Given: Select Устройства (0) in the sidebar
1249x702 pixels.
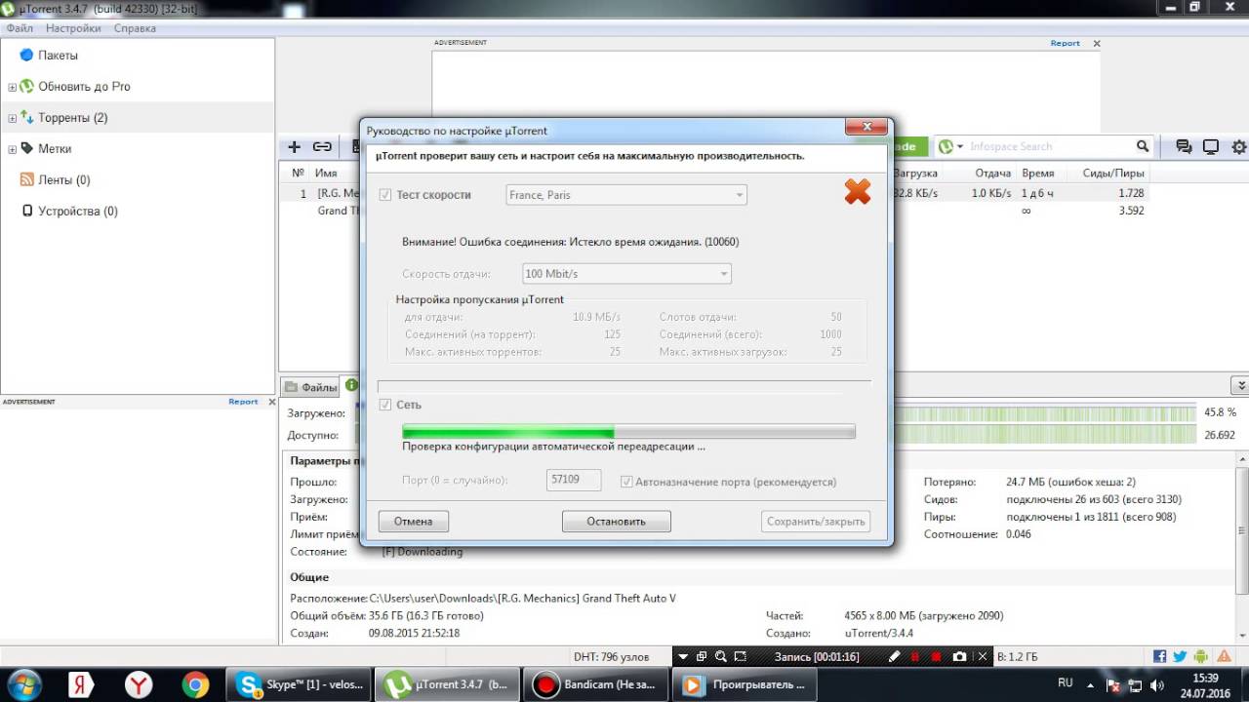Looking at the screenshot, I should tap(78, 212).
